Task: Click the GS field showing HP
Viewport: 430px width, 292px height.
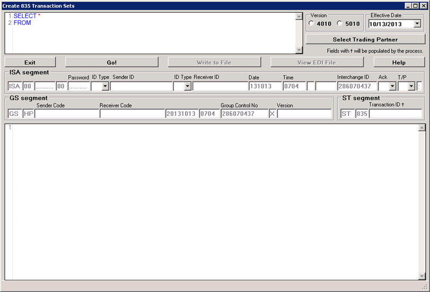Action: (x=28, y=114)
